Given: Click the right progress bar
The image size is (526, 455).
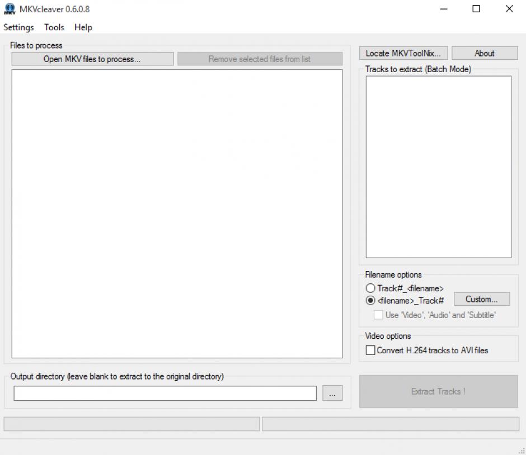Looking at the screenshot, I should tap(391, 424).
